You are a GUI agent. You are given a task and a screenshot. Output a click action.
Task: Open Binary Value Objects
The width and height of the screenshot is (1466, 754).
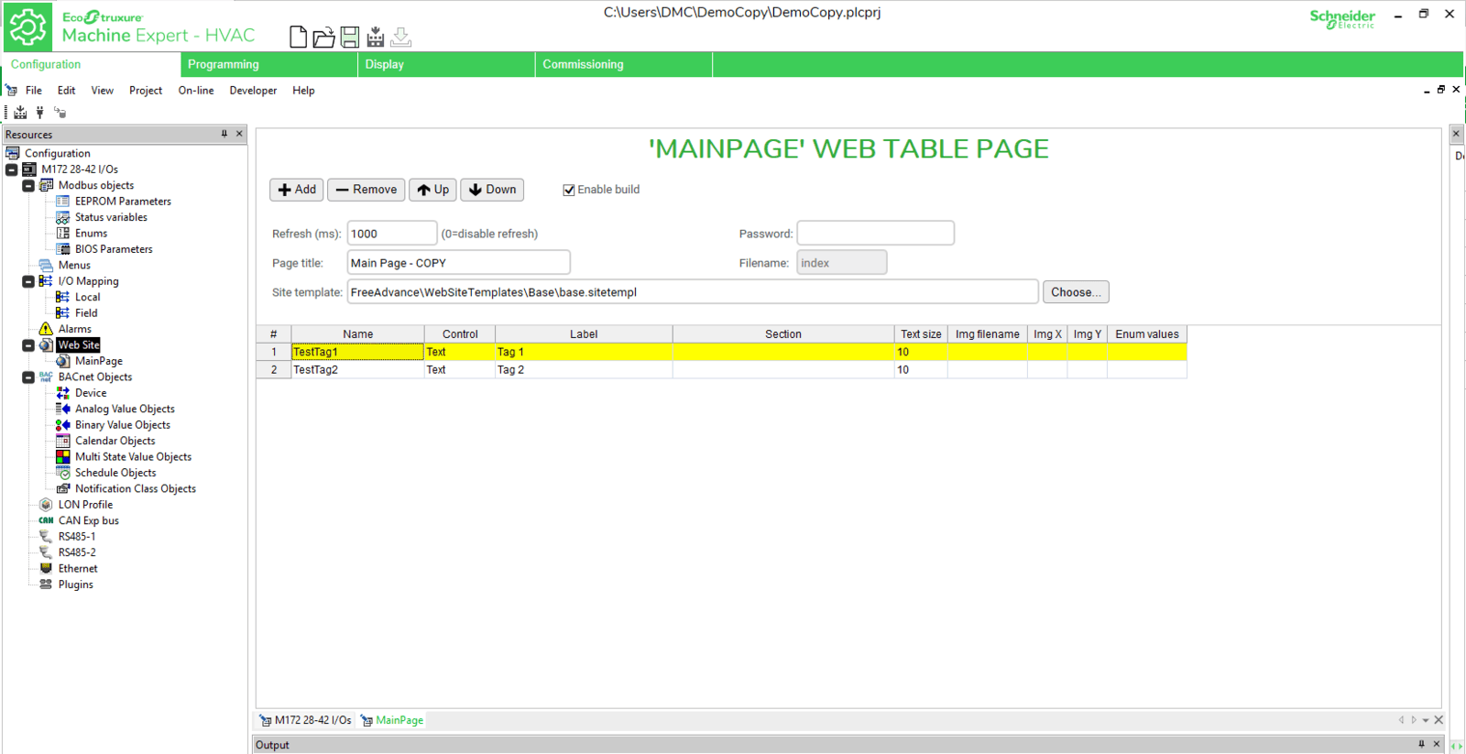click(x=123, y=425)
